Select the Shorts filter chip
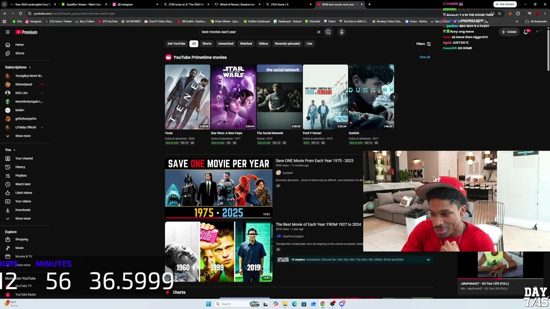550x309 pixels. click(x=207, y=43)
